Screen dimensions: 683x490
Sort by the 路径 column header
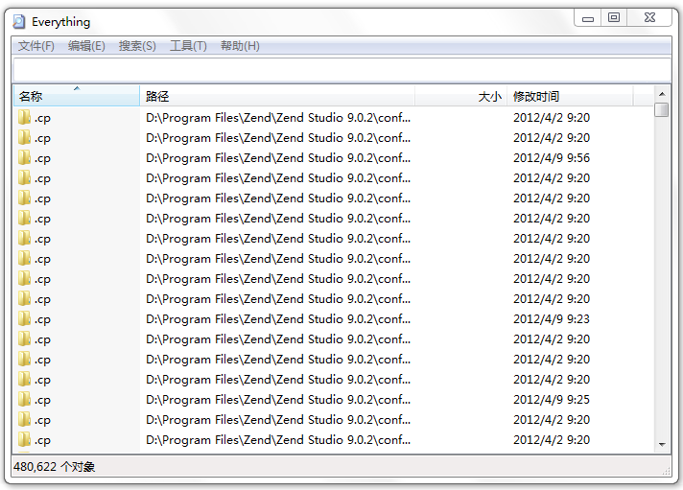(277, 96)
